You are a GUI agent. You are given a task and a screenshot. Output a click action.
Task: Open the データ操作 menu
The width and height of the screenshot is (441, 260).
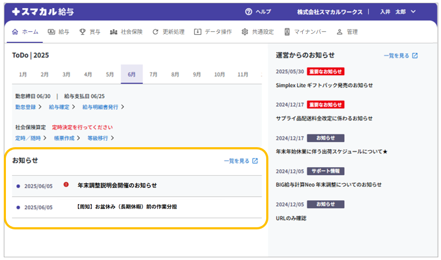click(x=213, y=32)
